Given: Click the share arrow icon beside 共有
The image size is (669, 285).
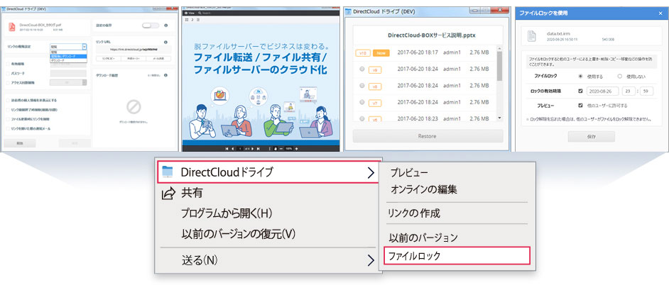Looking at the screenshot, I should 168,194.
